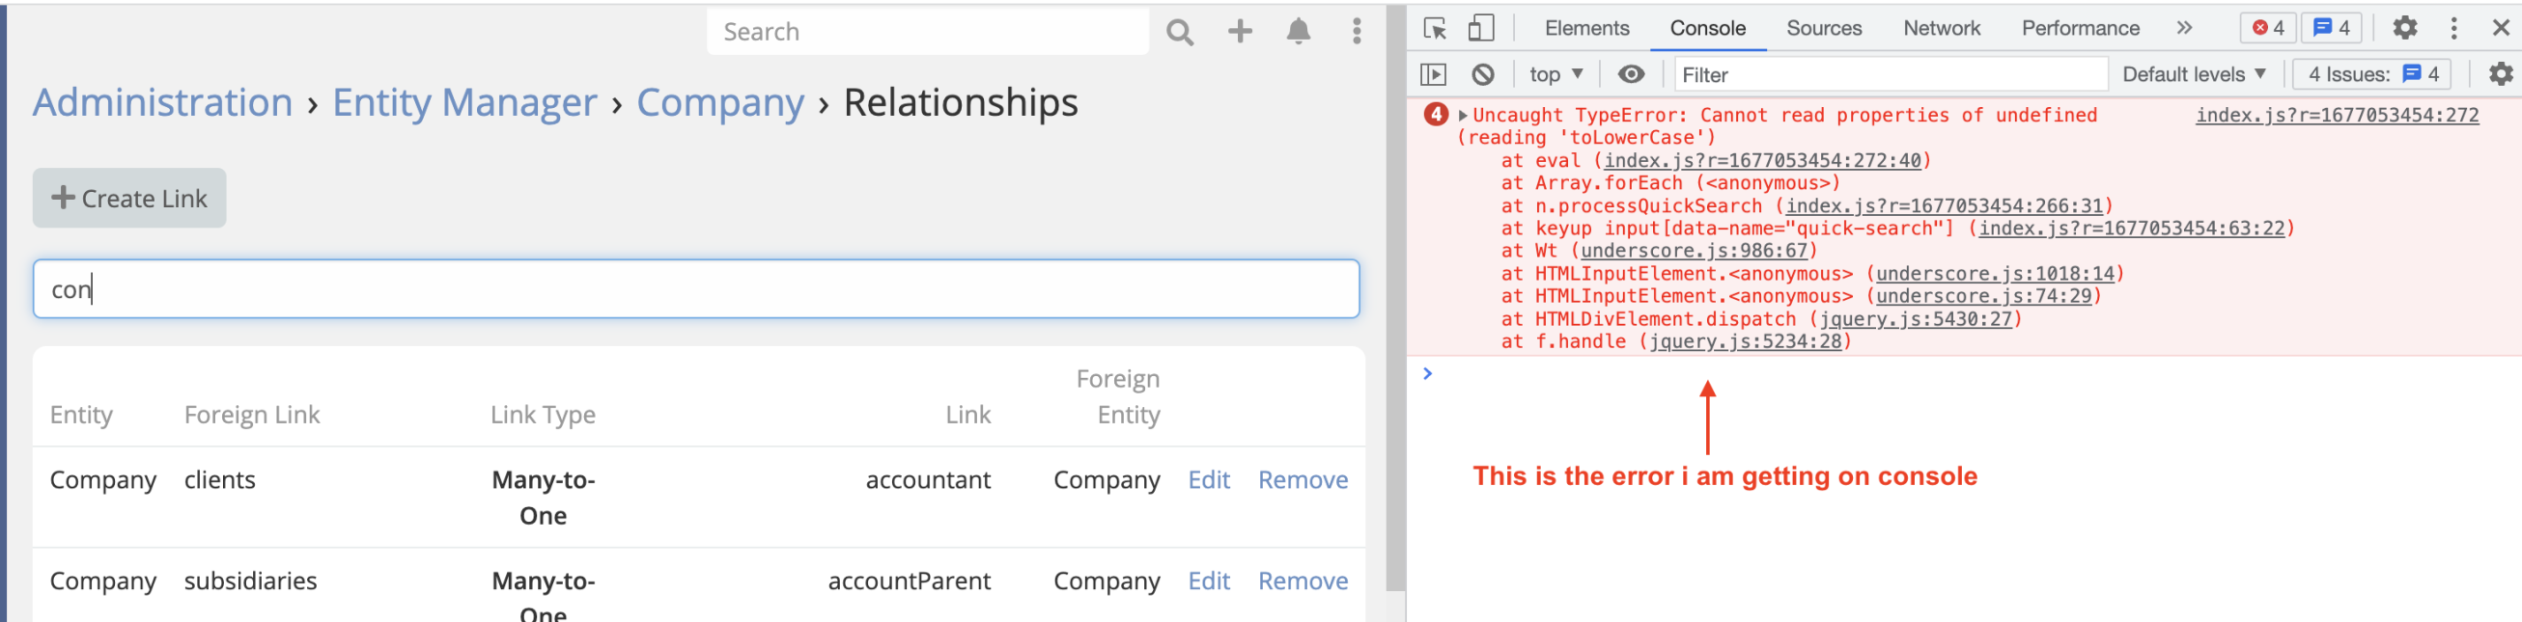
Task: Toggle the console sidebar panel
Action: pos(1432,74)
